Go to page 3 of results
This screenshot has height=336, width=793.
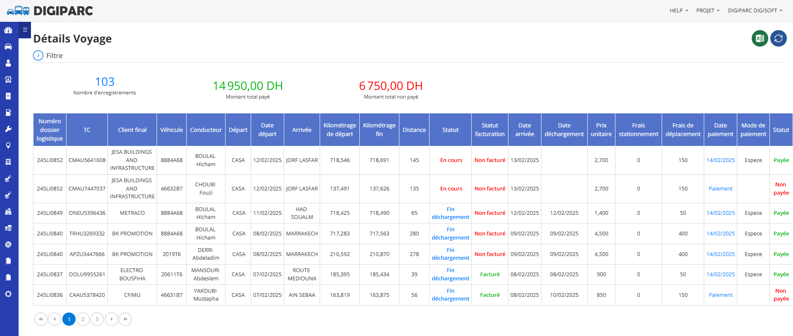coord(97,319)
